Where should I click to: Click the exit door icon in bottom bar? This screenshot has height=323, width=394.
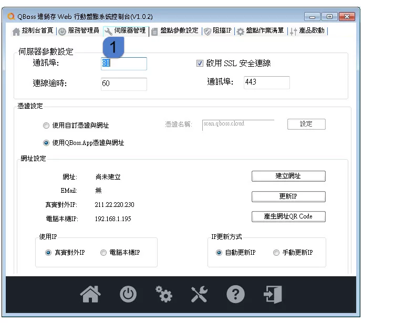point(273,295)
